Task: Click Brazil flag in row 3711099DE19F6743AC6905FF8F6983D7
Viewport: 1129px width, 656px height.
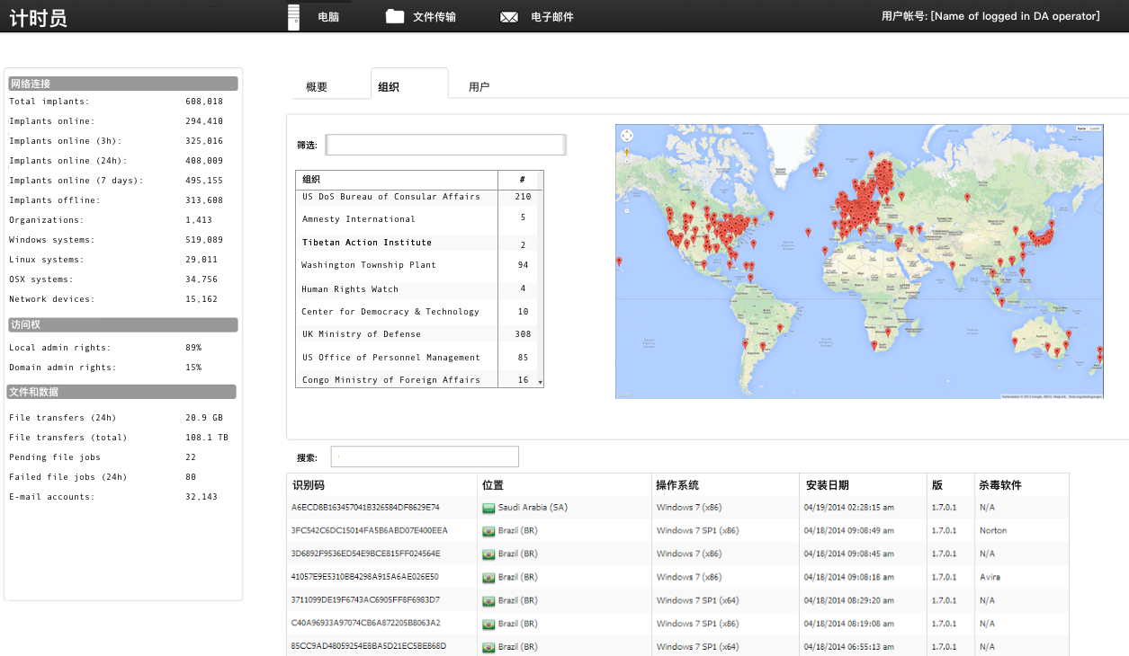Action: 488,600
